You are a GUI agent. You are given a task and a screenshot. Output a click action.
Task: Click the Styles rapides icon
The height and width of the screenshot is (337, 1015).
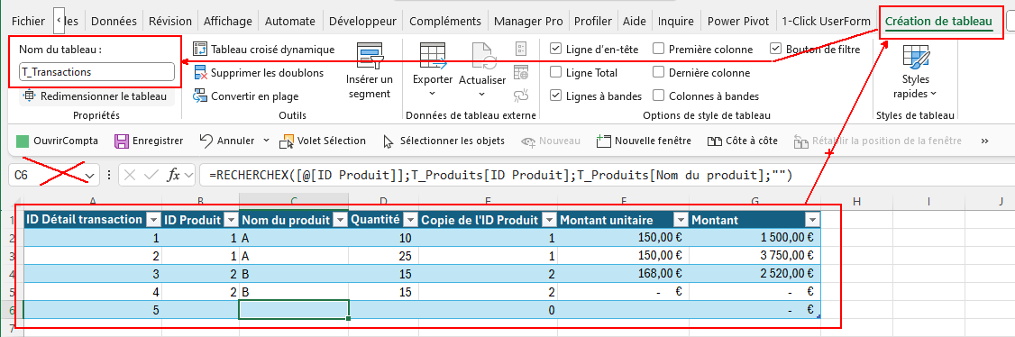coord(915,57)
